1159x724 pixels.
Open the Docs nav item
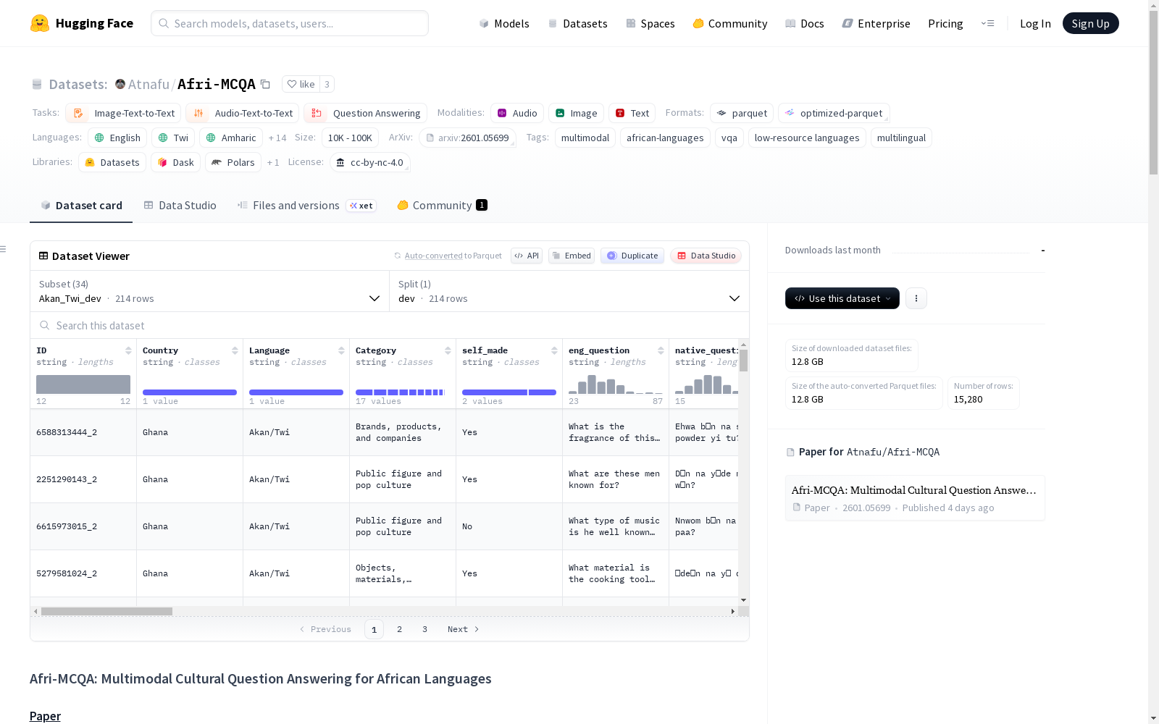click(x=805, y=23)
